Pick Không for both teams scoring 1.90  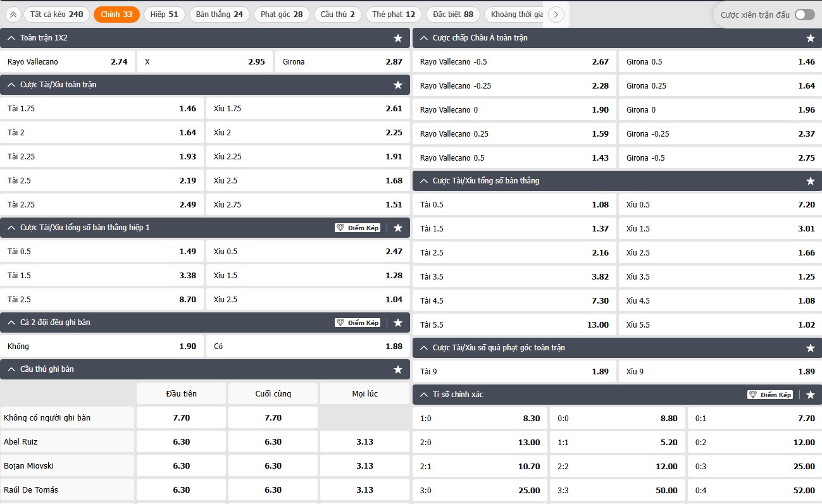102,347
